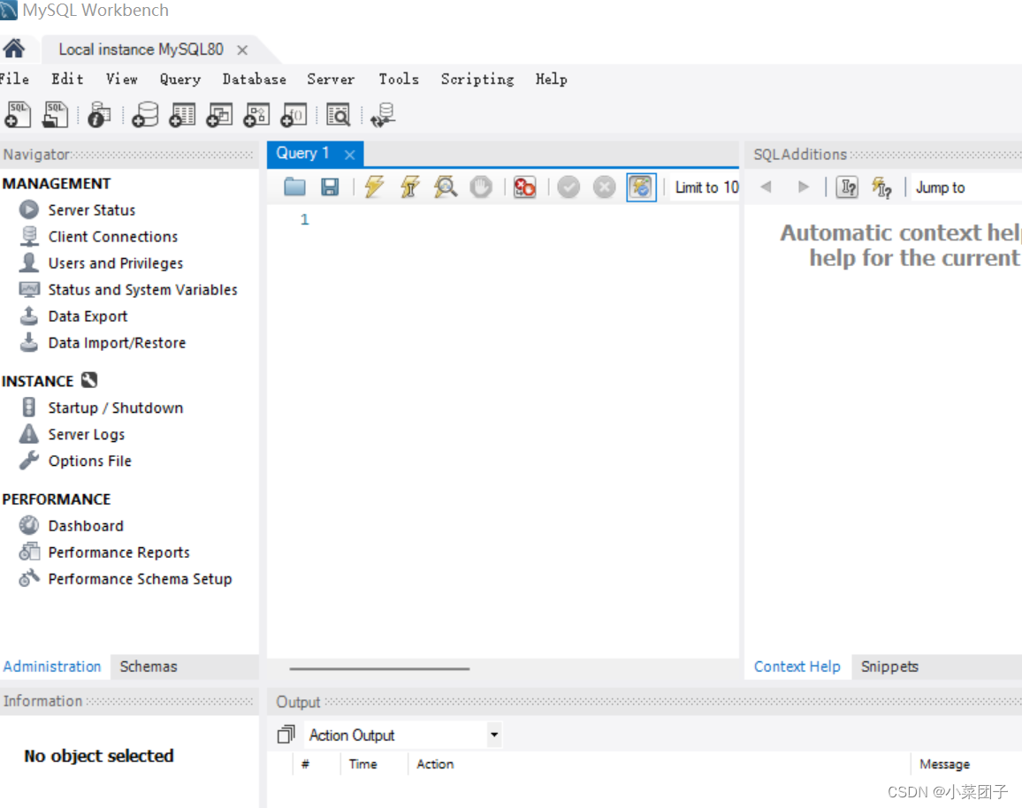Create a new schema icon
This screenshot has width=1022, height=808.
click(145, 115)
